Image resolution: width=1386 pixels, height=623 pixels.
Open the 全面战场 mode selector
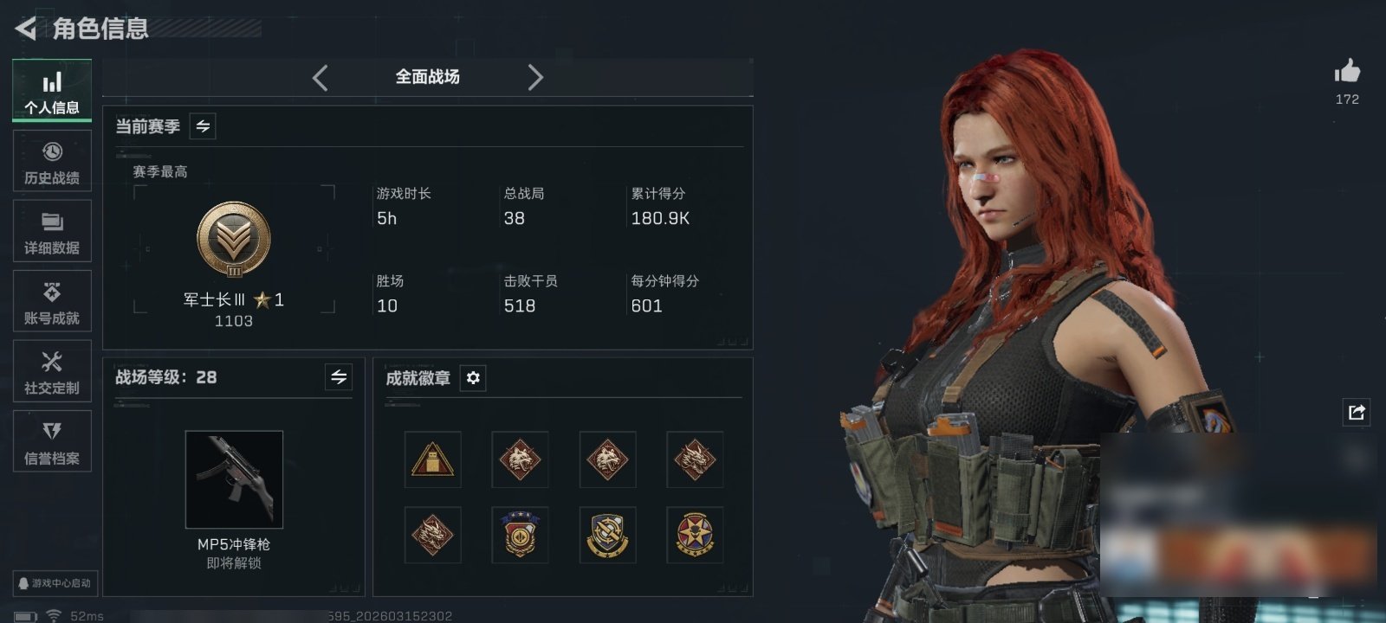428,77
